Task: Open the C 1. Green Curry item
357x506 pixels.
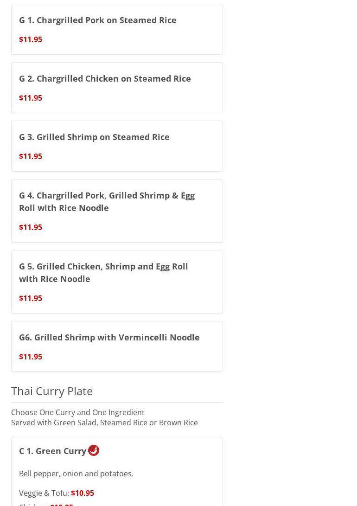Action: pyautogui.click(x=52, y=451)
